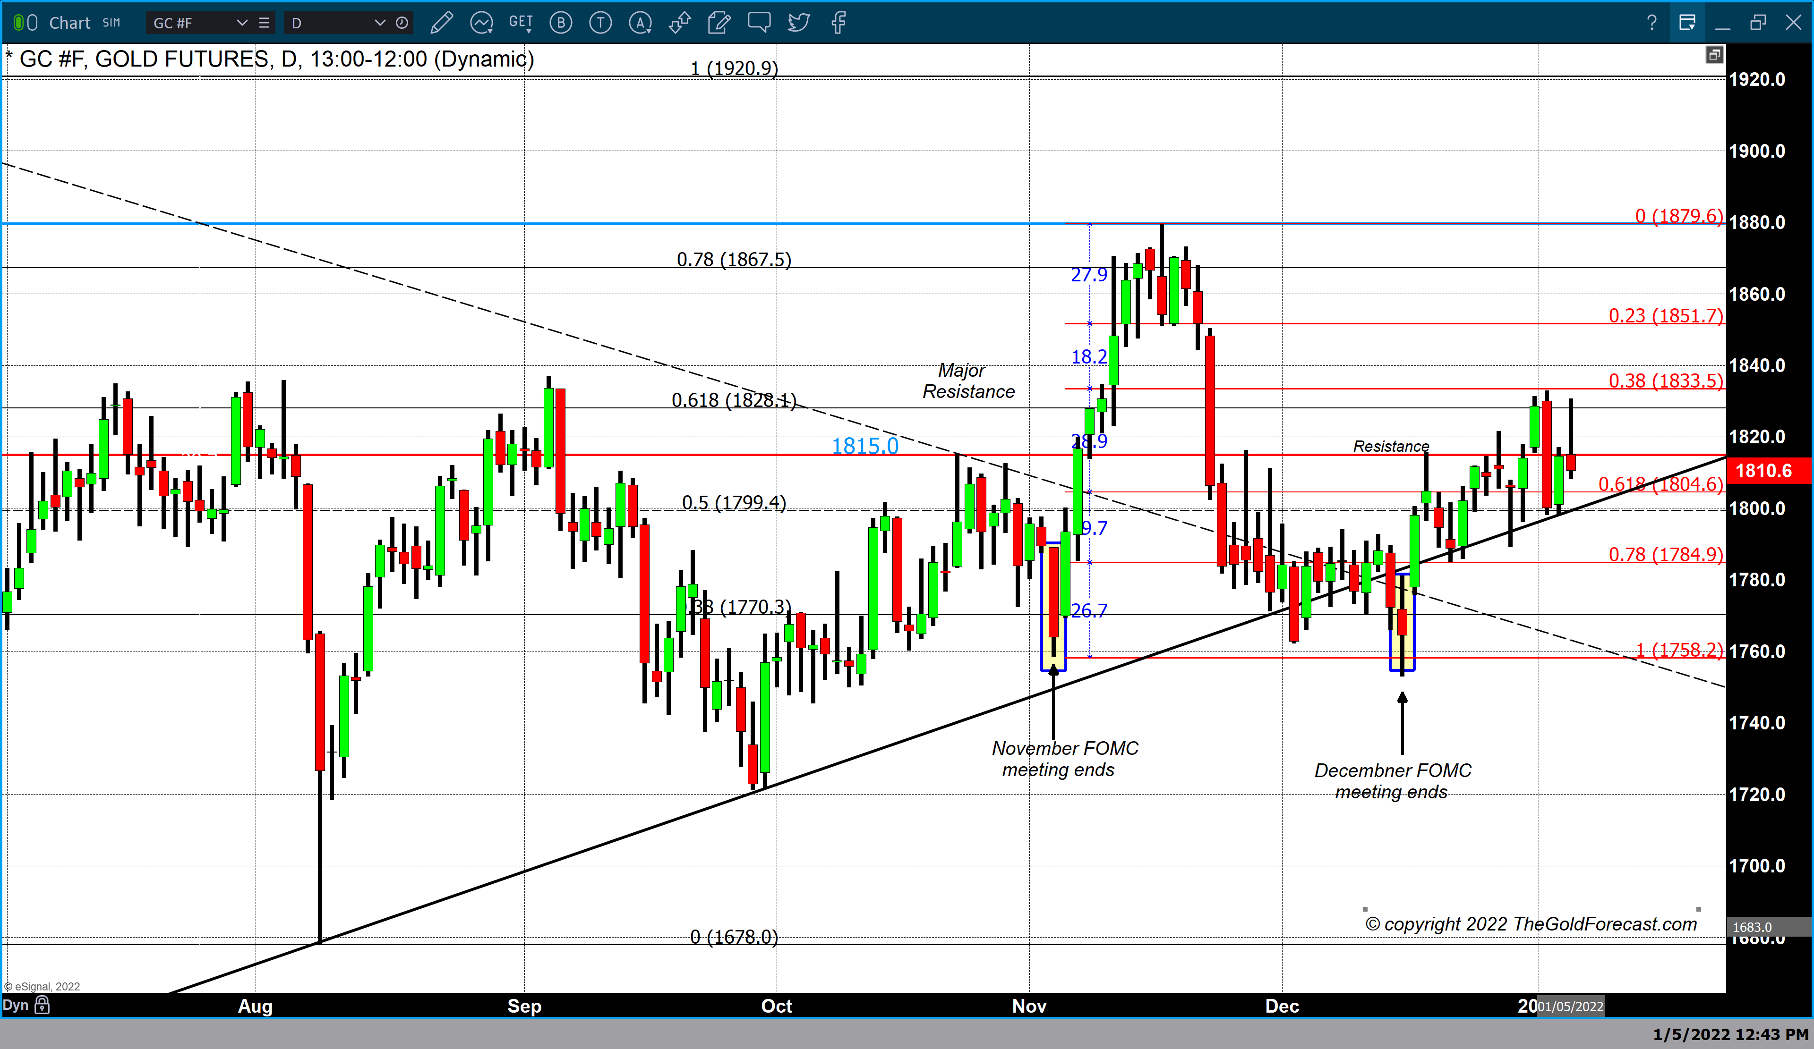This screenshot has height=1049, width=1814.
Task: Click the Dyn scaling label
Action: click(x=15, y=1005)
